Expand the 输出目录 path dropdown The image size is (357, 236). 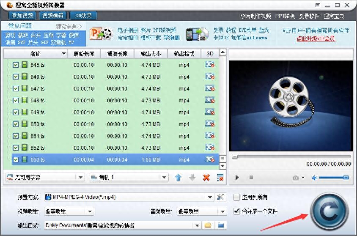point(197,225)
